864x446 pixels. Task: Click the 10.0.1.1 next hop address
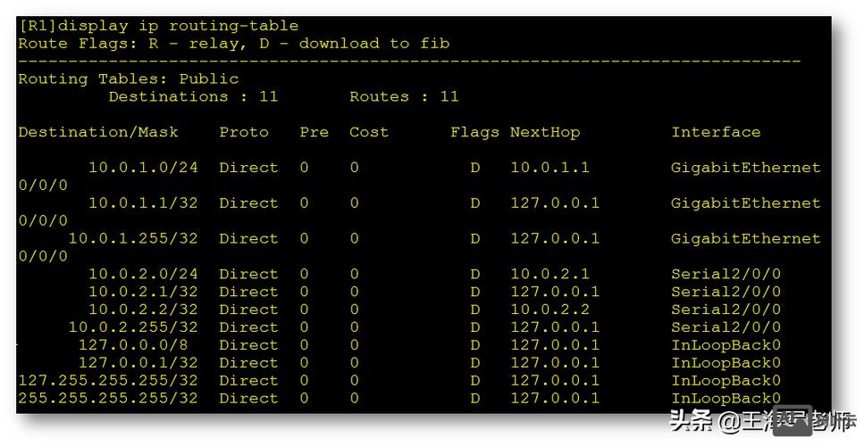(549, 168)
